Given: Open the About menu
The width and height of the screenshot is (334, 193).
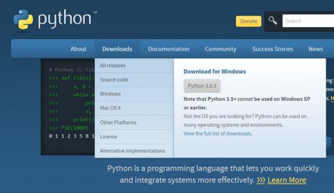Looking at the screenshot, I should pos(78,49).
